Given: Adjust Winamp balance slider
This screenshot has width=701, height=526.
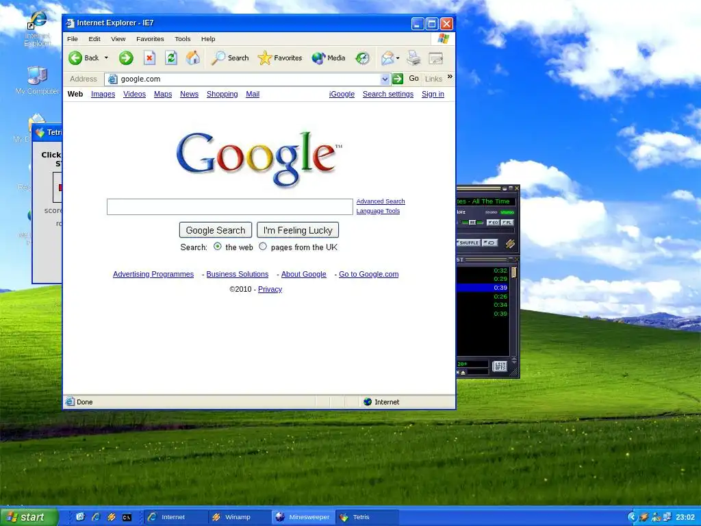Looking at the screenshot, I should click(472, 223).
